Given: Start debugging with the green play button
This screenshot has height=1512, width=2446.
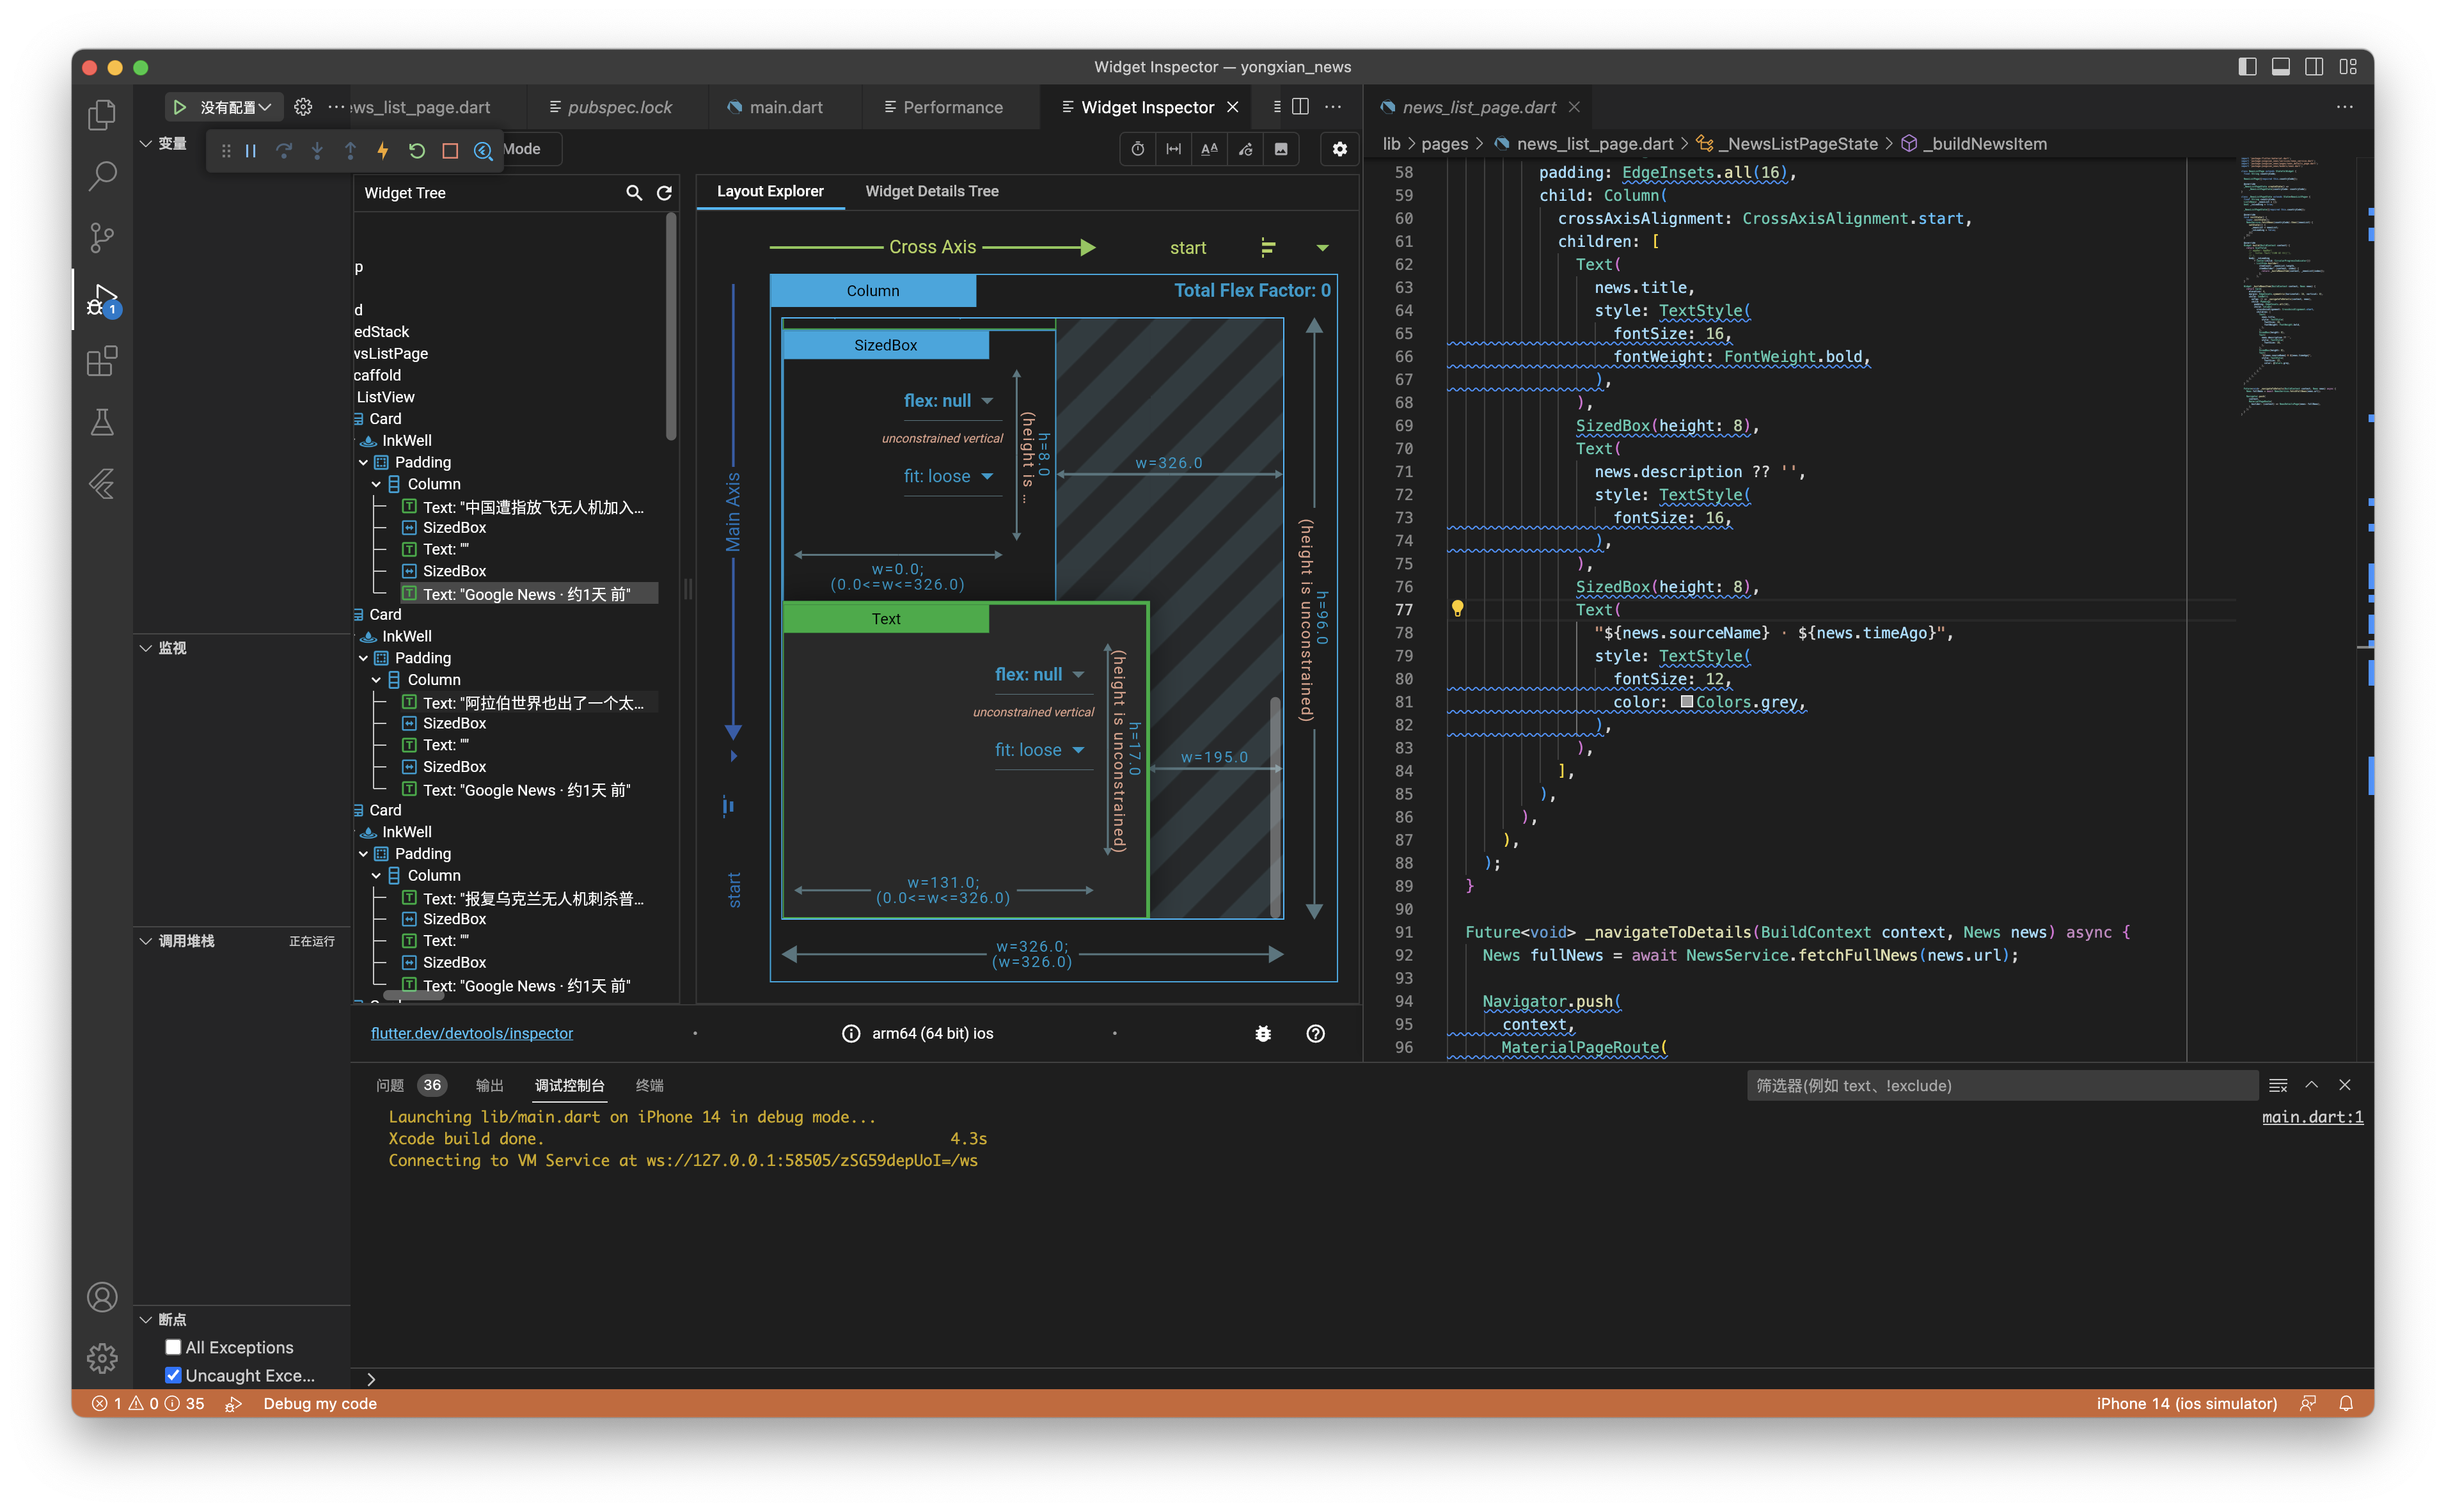Looking at the screenshot, I should coord(180,107).
